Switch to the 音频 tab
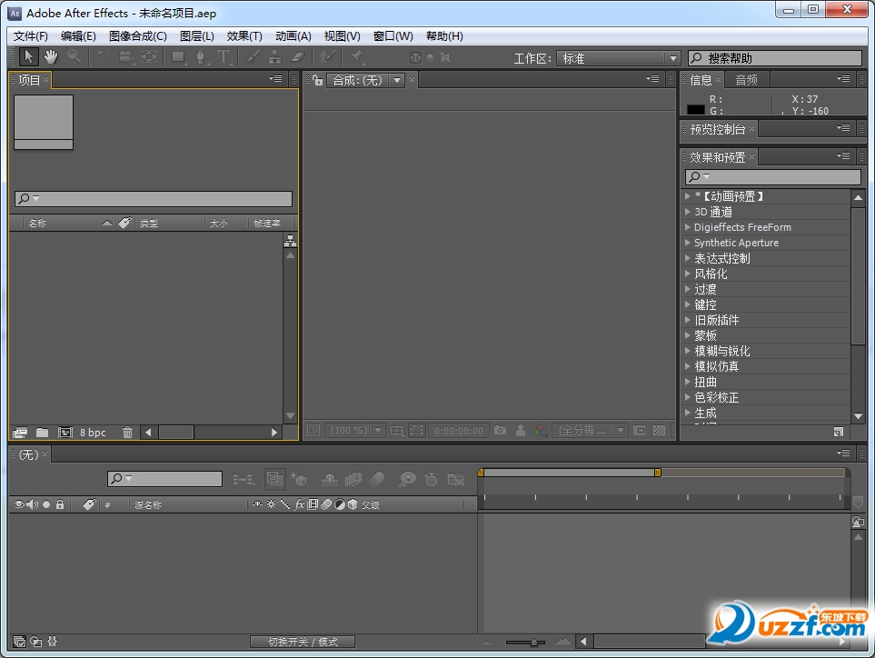Viewport: 875px width, 658px height. tap(746, 80)
